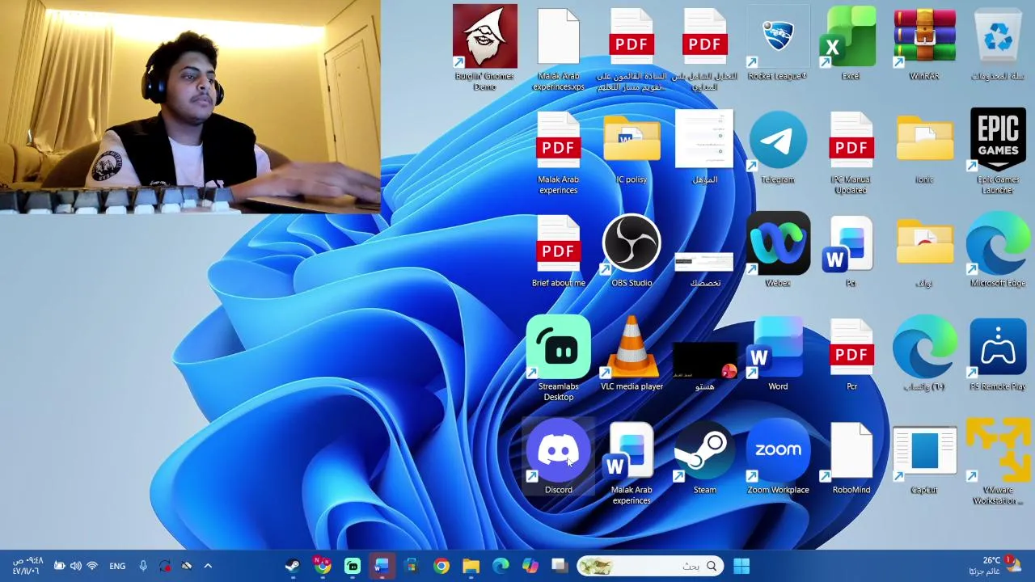
Task: Open Malak Arab experinces.xps file
Action: [558, 48]
